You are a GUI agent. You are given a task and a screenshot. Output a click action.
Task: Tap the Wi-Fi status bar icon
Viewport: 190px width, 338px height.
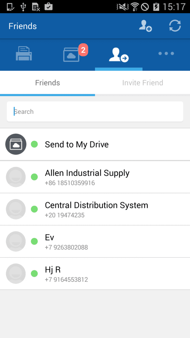coord(135,7)
